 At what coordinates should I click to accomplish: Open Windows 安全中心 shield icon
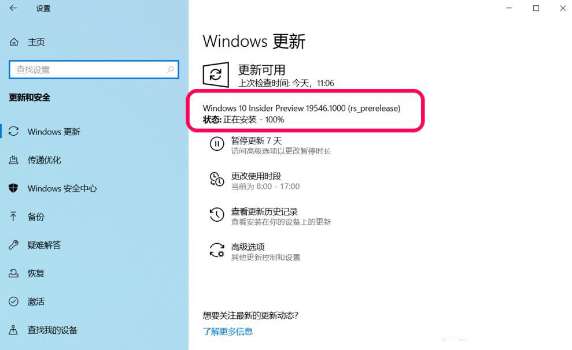[x=13, y=188]
